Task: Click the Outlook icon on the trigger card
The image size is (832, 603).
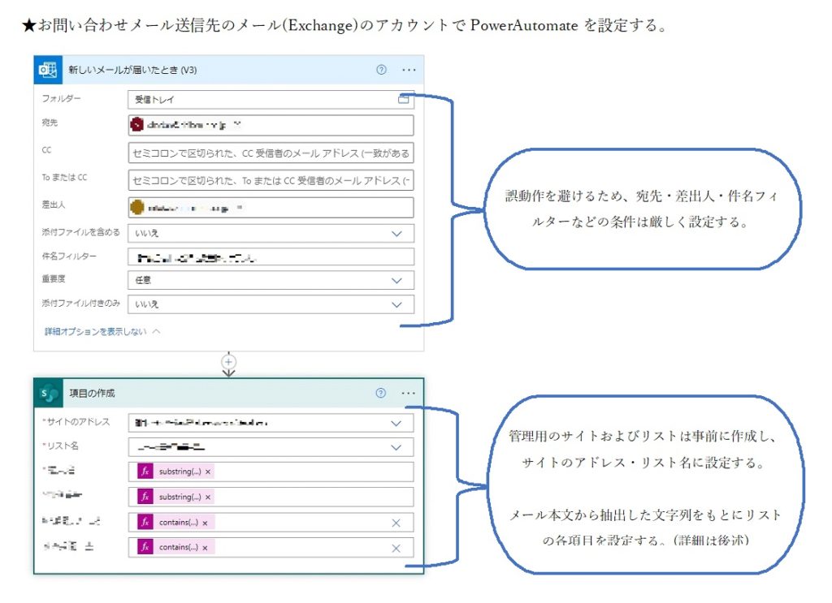Action: (46, 70)
